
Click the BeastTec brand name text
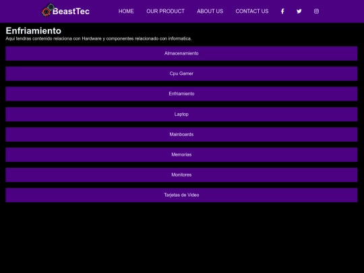(71, 11)
